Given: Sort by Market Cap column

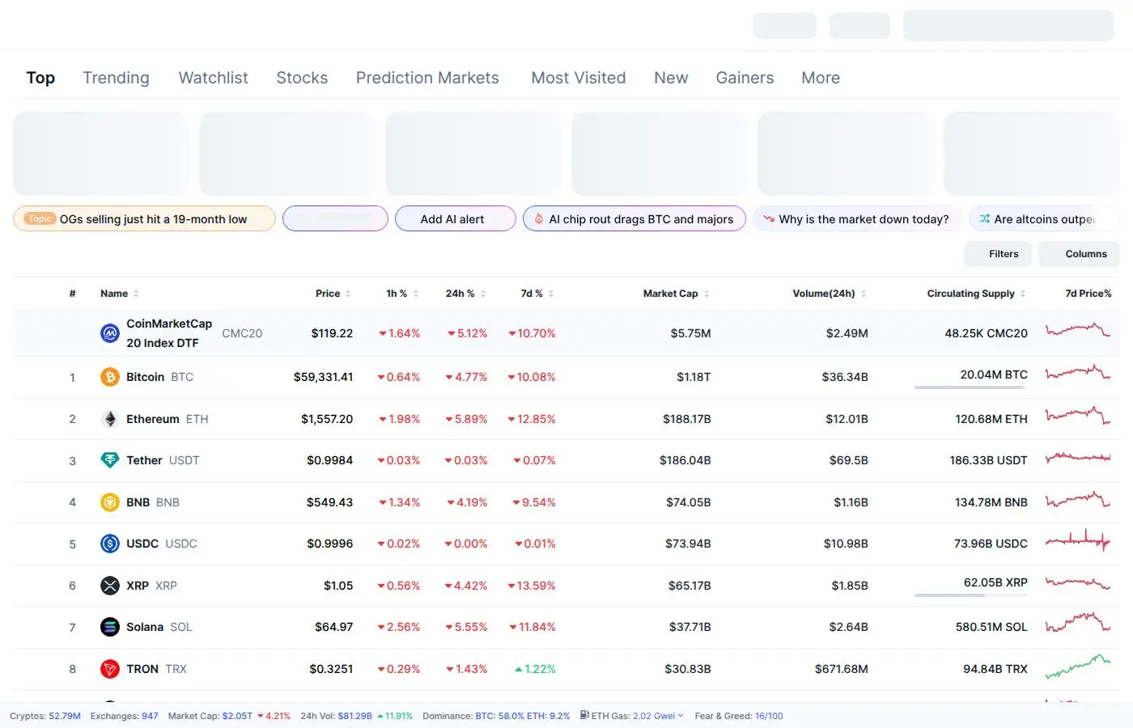Looking at the screenshot, I should tap(677, 294).
